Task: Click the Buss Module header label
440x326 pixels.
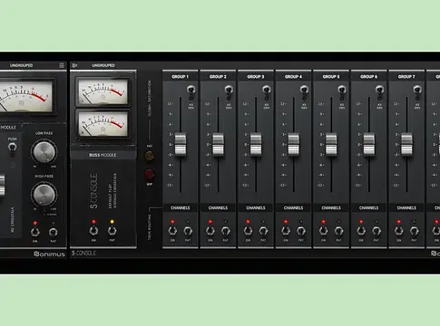Action: tap(103, 155)
